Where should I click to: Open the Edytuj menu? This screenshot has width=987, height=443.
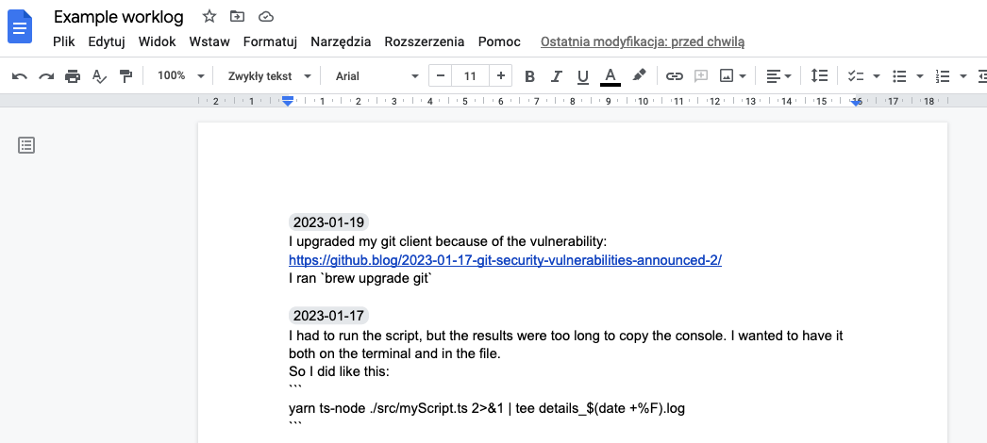click(x=107, y=42)
